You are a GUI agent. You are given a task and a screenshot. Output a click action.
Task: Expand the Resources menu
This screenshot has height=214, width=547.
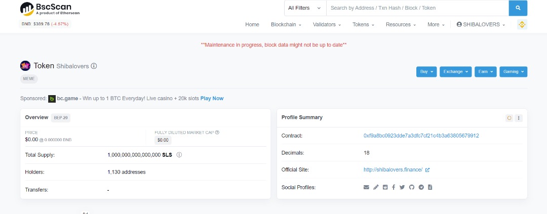pyautogui.click(x=401, y=24)
